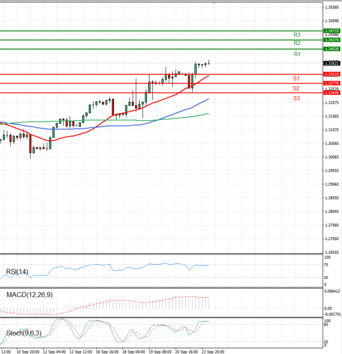This screenshot has height=354, width=342.
Task: Click the current price 1.33521 black tag
Action: pyautogui.click(x=331, y=63)
